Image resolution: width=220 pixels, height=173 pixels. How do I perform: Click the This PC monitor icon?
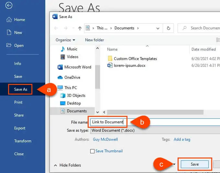tap(60, 88)
